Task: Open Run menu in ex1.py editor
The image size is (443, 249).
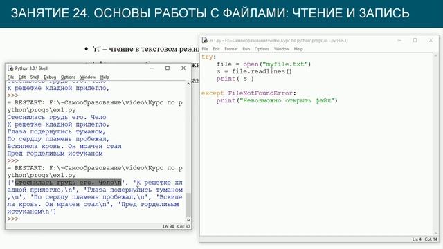Action: [x=246, y=49]
